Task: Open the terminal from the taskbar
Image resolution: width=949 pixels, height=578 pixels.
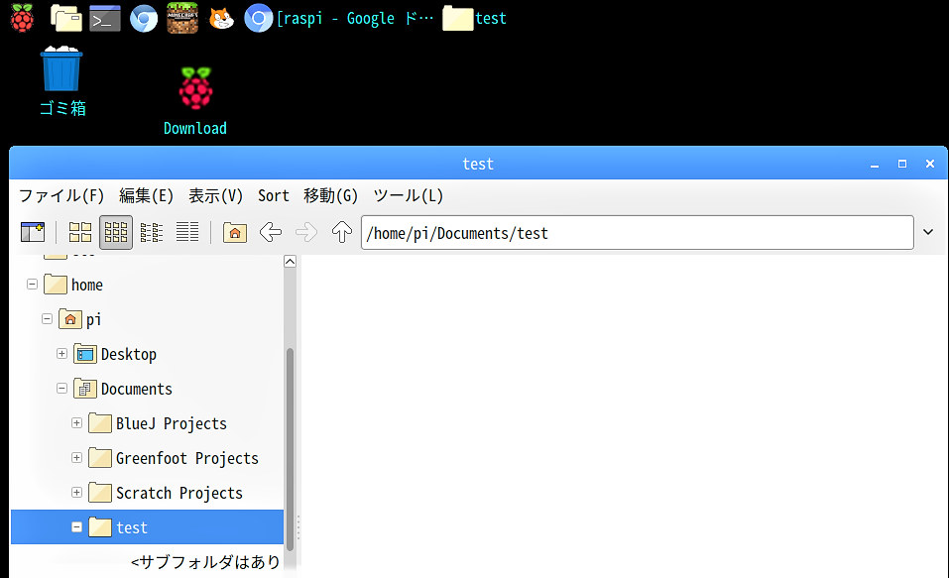Action: [x=105, y=18]
